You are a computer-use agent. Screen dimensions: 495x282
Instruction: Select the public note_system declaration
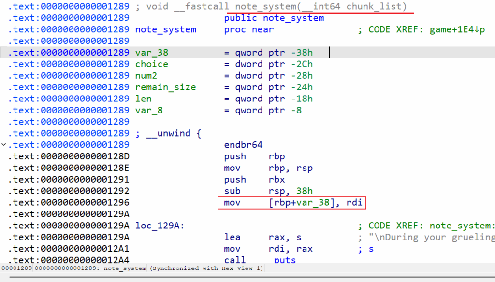coord(274,18)
